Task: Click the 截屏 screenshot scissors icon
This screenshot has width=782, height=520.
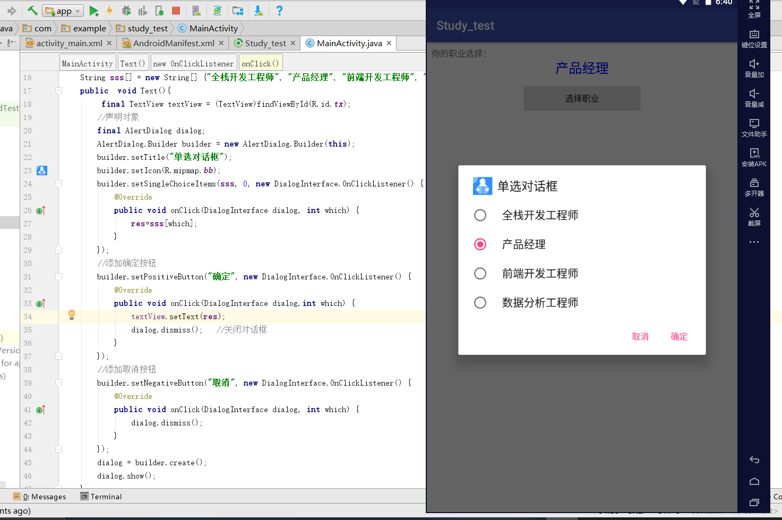Action: (x=754, y=217)
